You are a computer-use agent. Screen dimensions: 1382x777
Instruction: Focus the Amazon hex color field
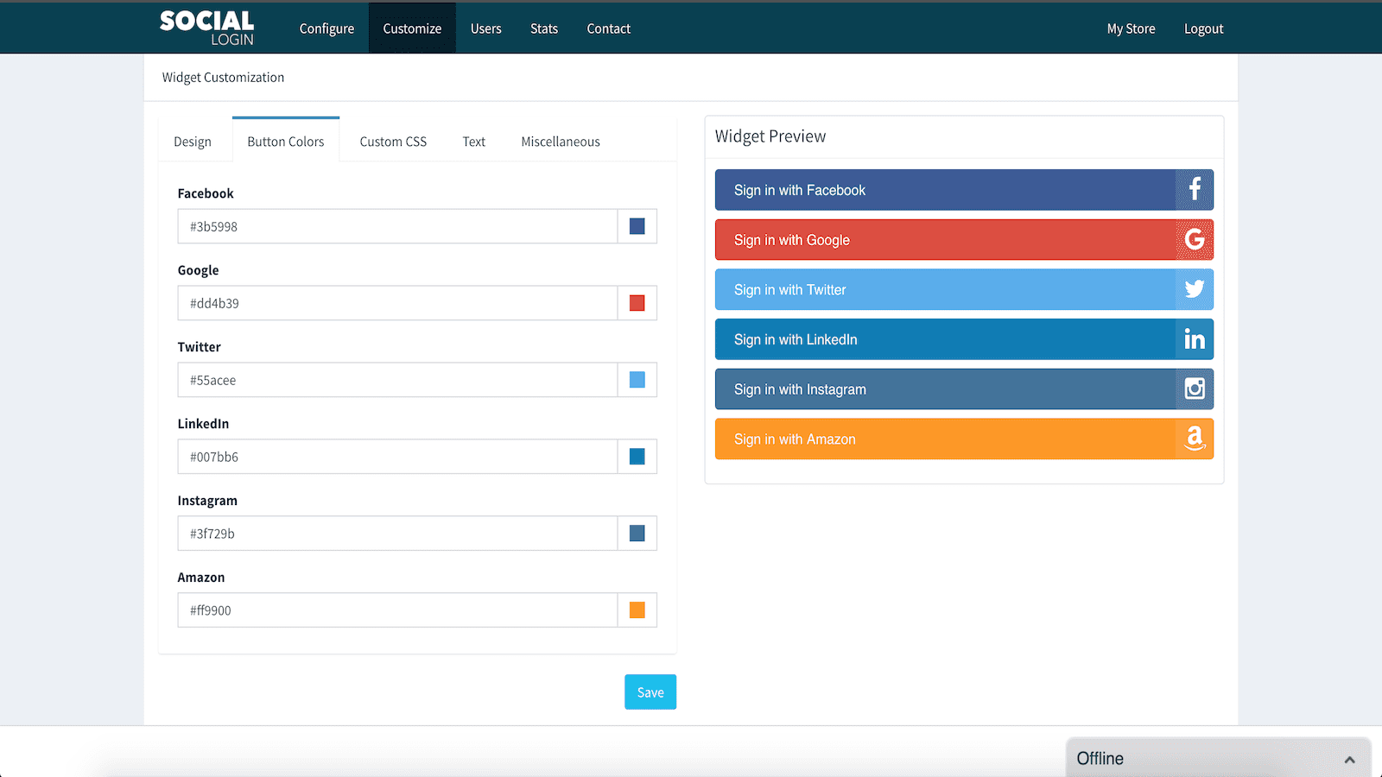[397, 610]
